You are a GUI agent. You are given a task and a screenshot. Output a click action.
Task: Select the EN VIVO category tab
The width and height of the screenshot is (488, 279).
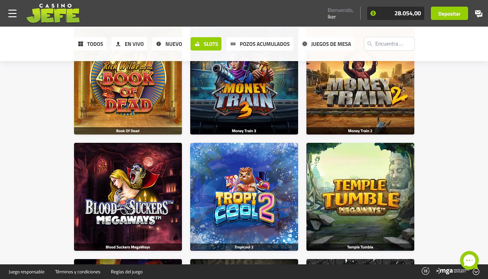tap(129, 44)
